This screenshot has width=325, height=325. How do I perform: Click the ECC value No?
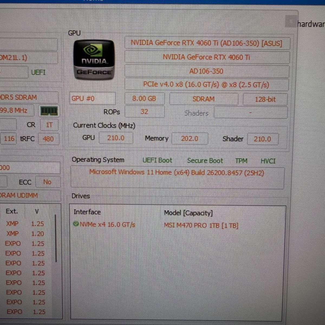tap(47, 182)
